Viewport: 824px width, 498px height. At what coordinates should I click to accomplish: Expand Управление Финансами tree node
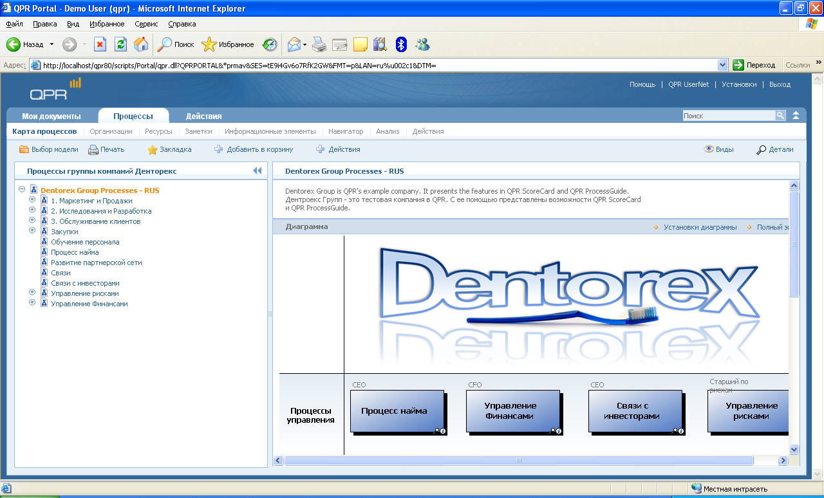32,303
